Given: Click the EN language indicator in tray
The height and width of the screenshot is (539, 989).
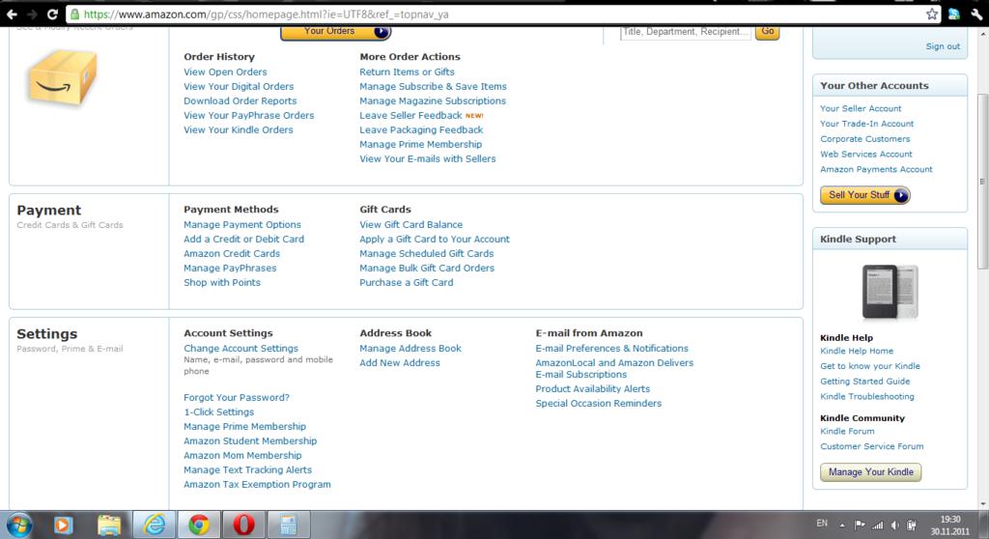Looking at the screenshot, I should point(822,524).
